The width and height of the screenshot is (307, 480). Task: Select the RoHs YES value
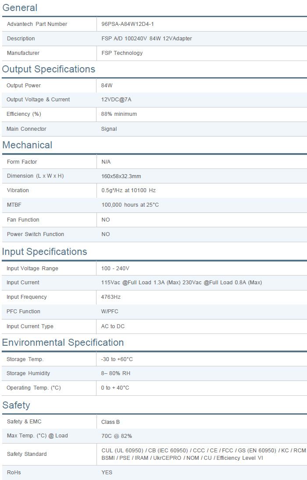(x=107, y=473)
